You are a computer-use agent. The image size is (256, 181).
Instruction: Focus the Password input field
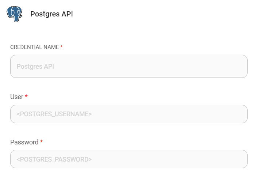[x=129, y=159]
